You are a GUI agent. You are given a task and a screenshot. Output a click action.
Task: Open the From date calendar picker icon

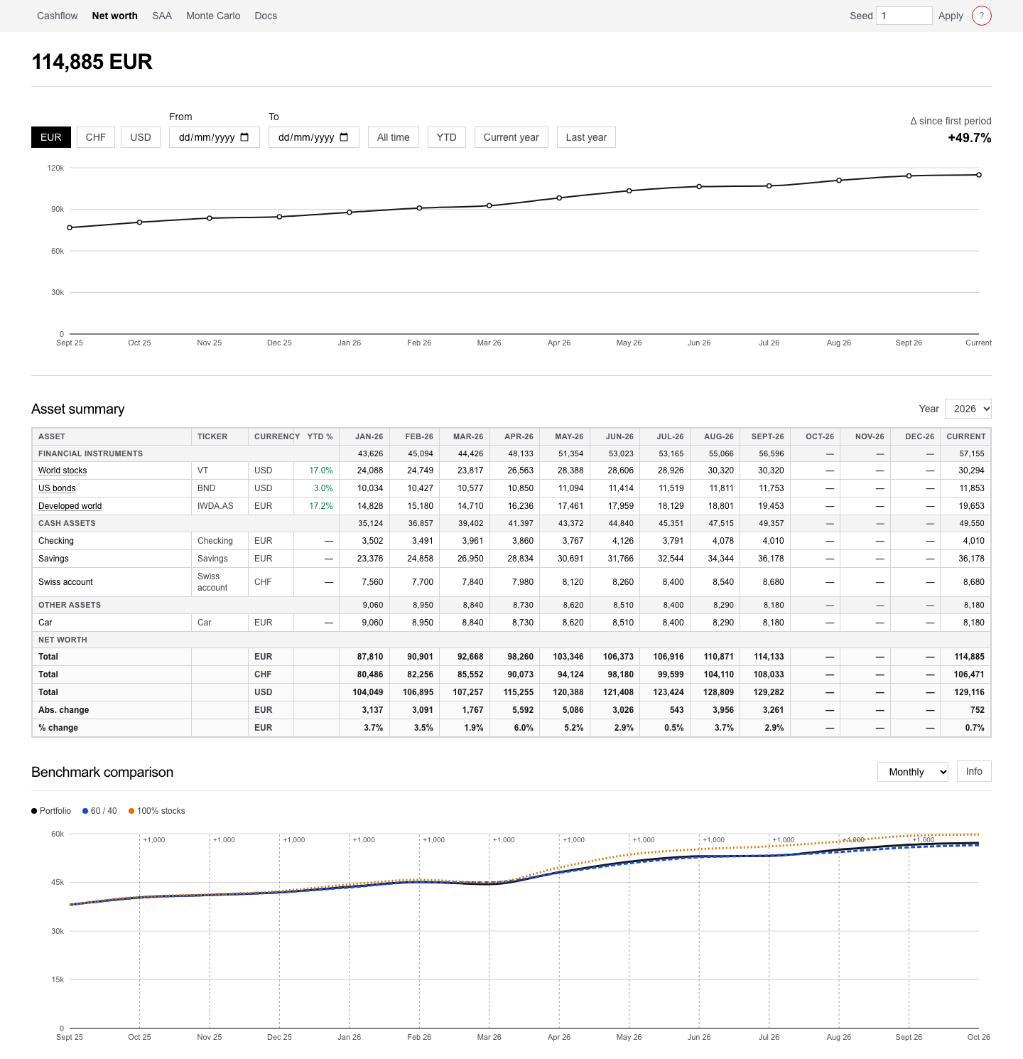point(244,137)
